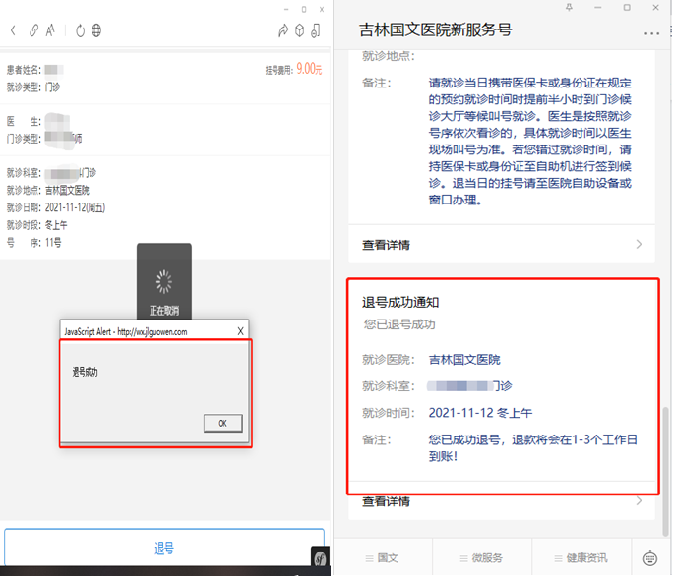The height and width of the screenshot is (581, 673).
Task: Open the font size adjustment icon
Action: click(50, 30)
